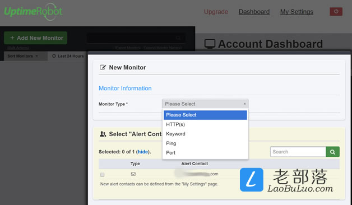Click the blurred alert contact email
The width and height of the screenshot is (352, 205).
tap(196, 174)
